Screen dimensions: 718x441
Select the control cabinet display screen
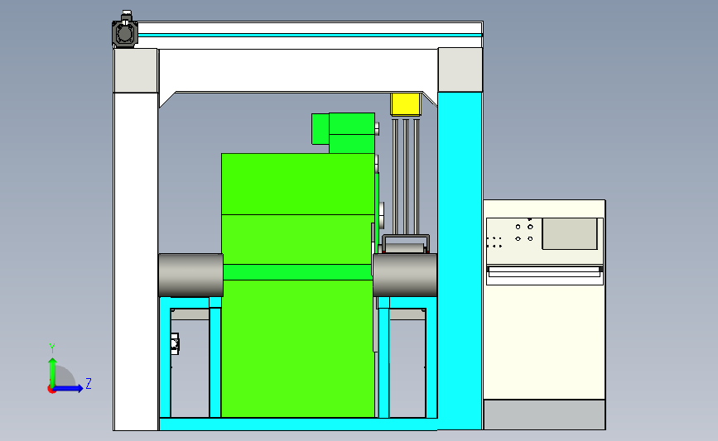tap(570, 234)
